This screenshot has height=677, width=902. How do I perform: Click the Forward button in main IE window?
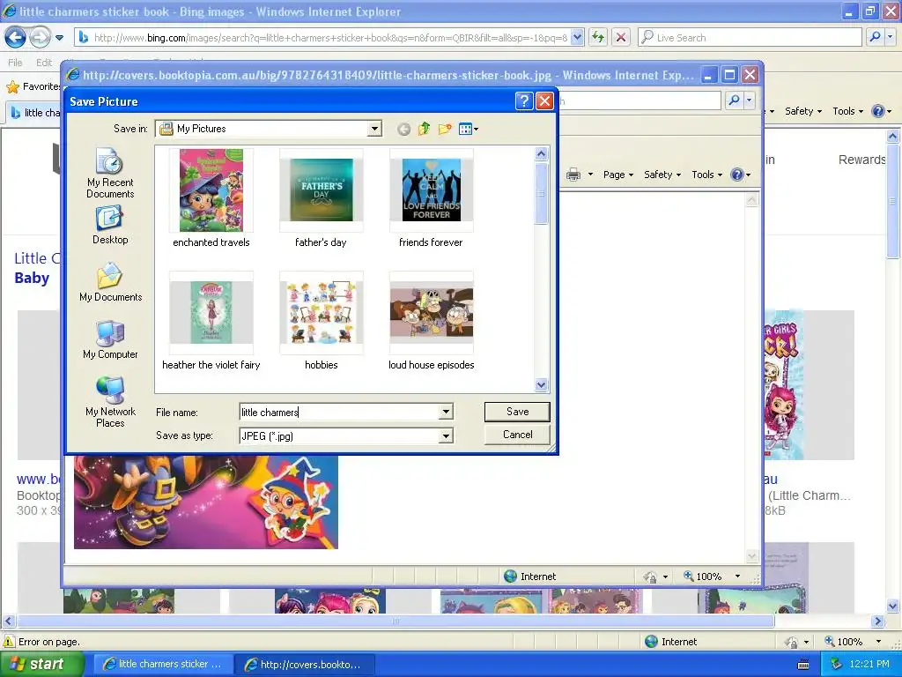(40, 38)
